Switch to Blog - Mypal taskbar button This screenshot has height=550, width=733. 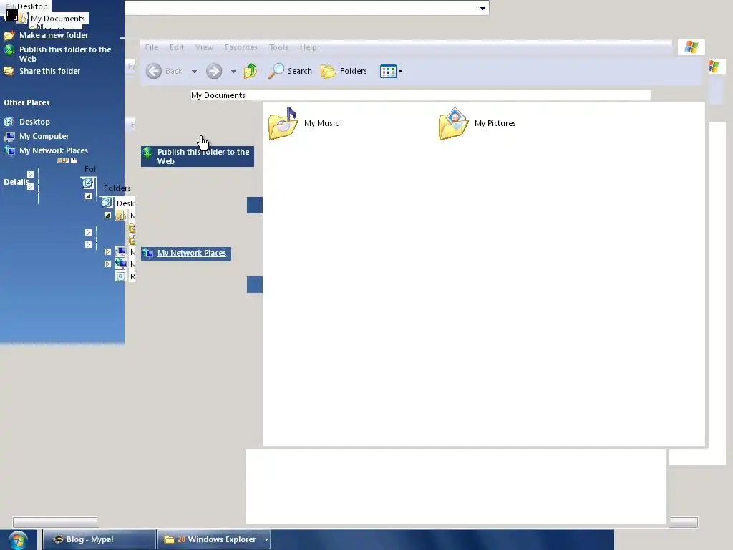pyautogui.click(x=99, y=539)
